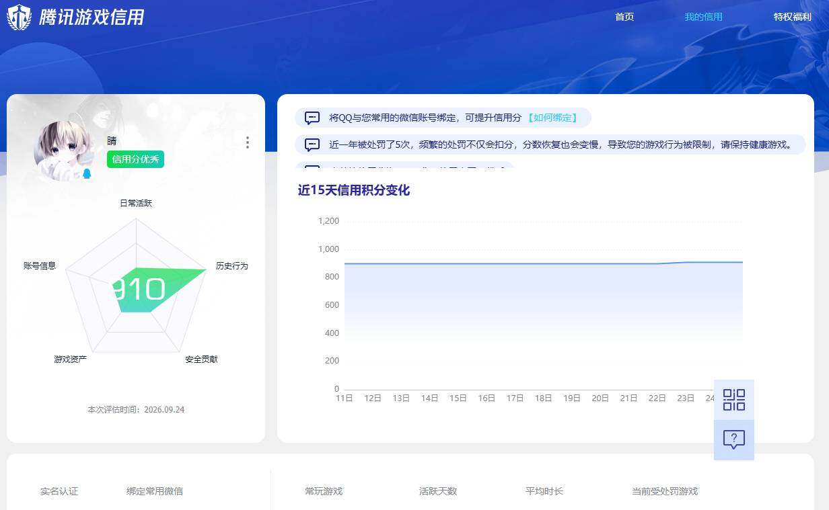Screen dimensions: 829x510
Task: Click the 1,200 y-axis label
Action: tap(328, 221)
